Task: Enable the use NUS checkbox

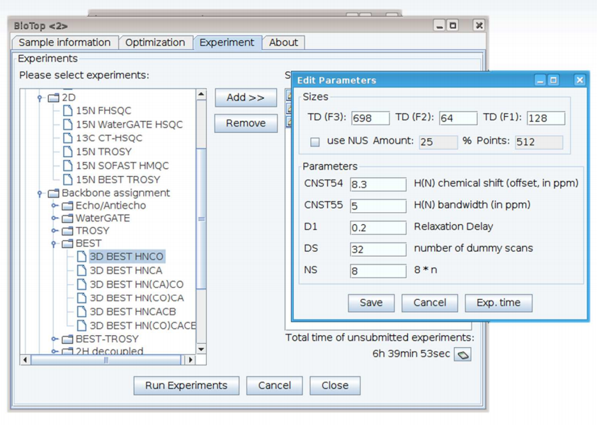Action: (315, 141)
